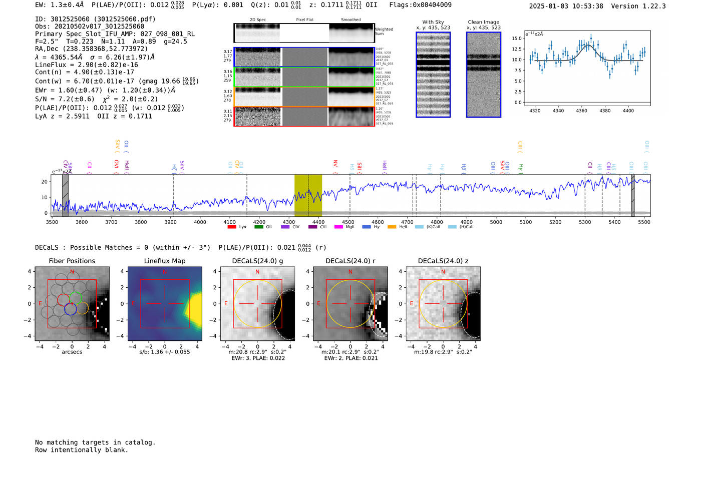The width and height of the screenshot is (701, 477).
Task: Click the 'EWr: 3, PLAE: 0.022' caption
Action: pyautogui.click(x=258, y=358)
